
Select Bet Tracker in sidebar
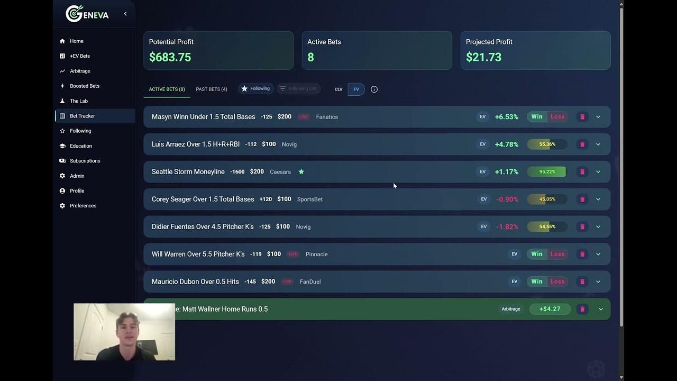pos(95,116)
